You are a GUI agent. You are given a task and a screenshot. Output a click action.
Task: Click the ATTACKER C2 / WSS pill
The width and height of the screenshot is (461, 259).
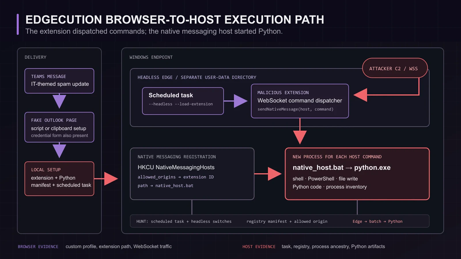pos(395,68)
